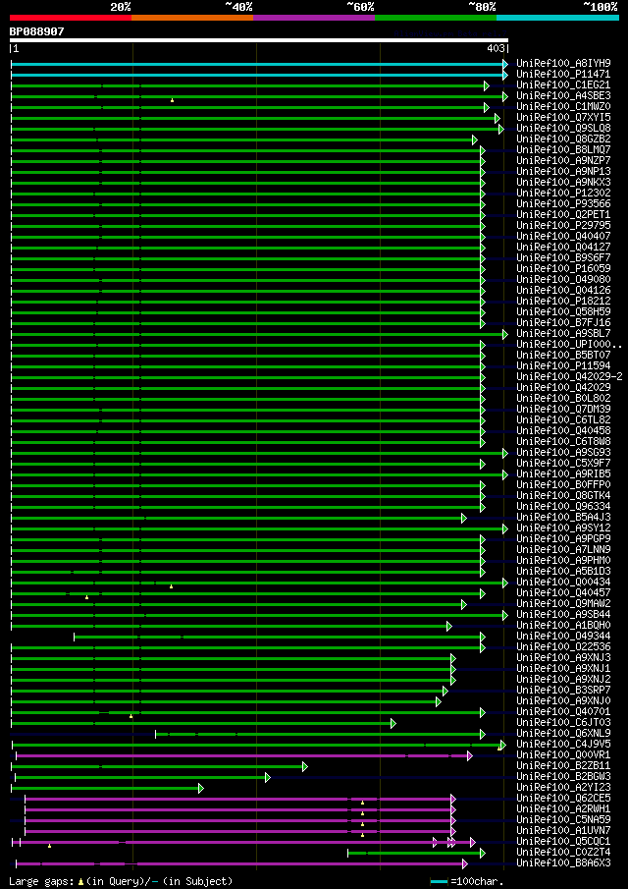This screenshot has height=889, width=628.
Task: Open the truncated UniRef100_UPI000.. entry label
Action: pos(569,345)
